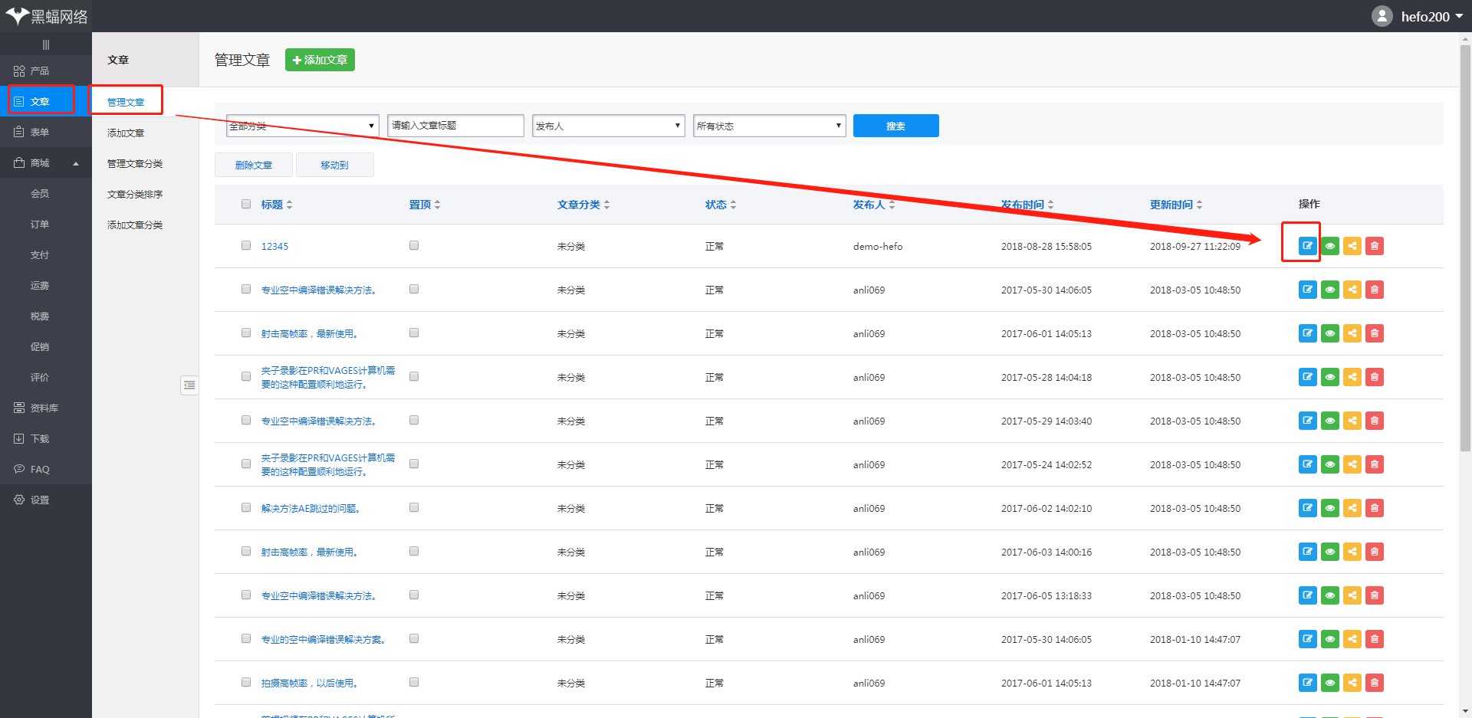1472x718 pixels.
Task: Click the article title search input field
Action: point(455,126)
